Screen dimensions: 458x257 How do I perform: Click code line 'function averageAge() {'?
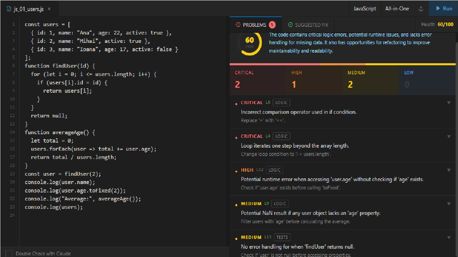click(60, 132)
